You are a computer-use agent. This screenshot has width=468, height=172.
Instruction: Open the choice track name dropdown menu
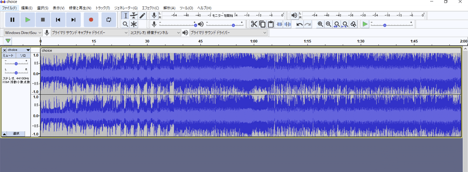click(19, 50)
